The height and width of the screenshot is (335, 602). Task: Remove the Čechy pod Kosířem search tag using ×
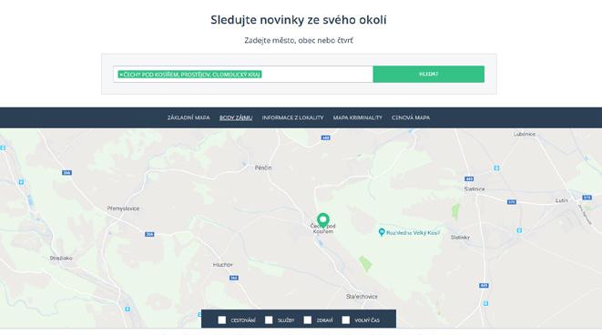pyautogui.click(x=120, y=75)
